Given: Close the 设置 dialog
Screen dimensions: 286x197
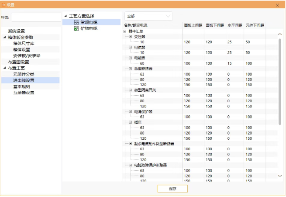Looking at the screenshot, I should pyautogui.click(x=277, y=5).
